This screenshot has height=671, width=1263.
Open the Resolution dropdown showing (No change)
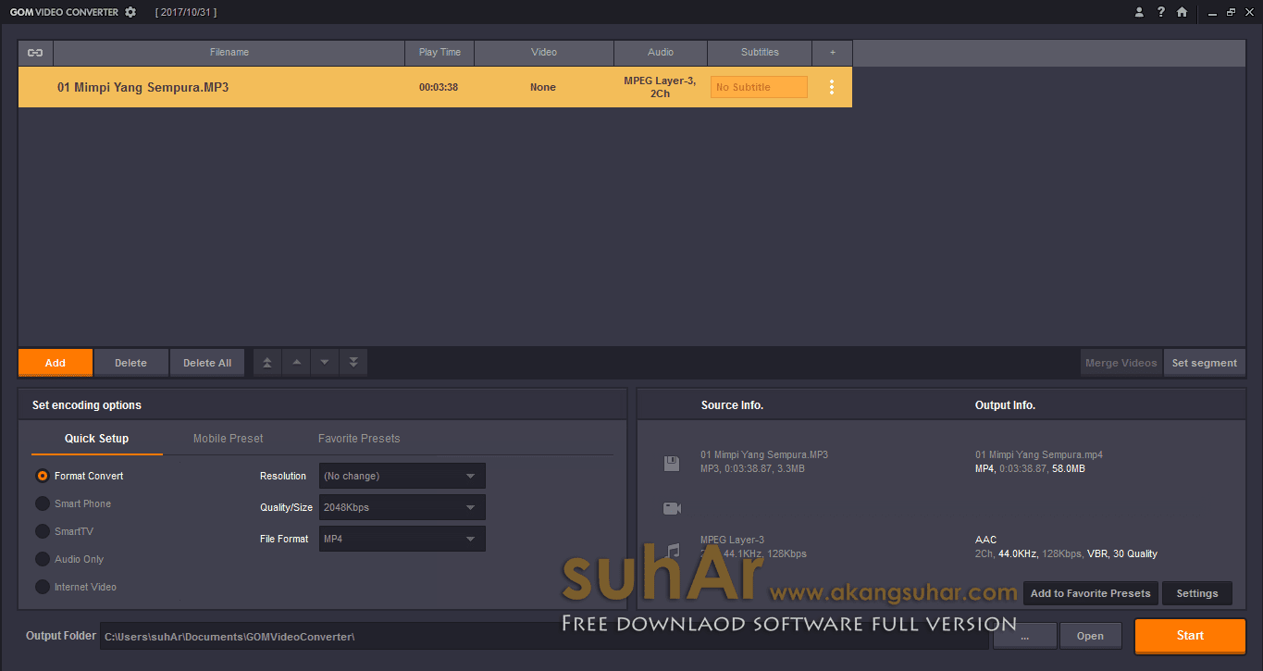402,476
